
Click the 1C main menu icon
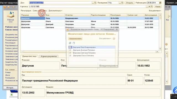click(5, 7)
